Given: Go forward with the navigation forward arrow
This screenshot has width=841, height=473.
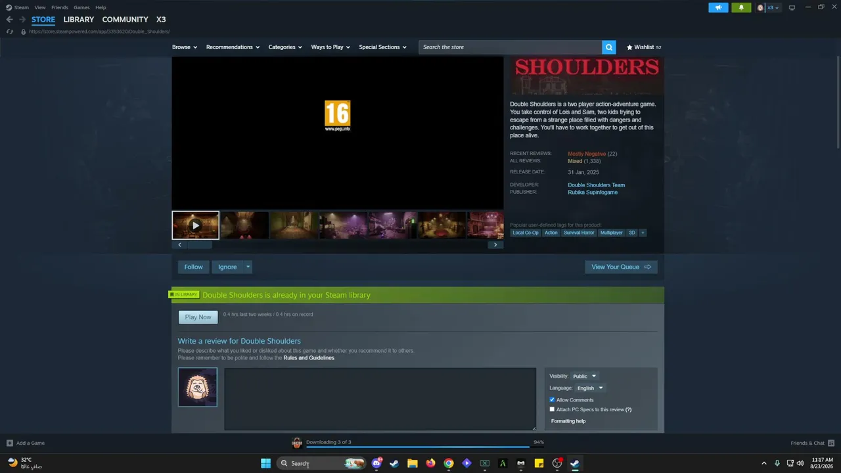Looking at the screenshot, I should click(22, 20).
